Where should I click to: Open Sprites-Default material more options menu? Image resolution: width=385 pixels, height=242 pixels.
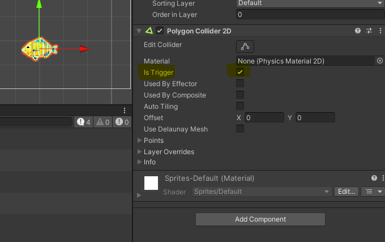[383, 178]
